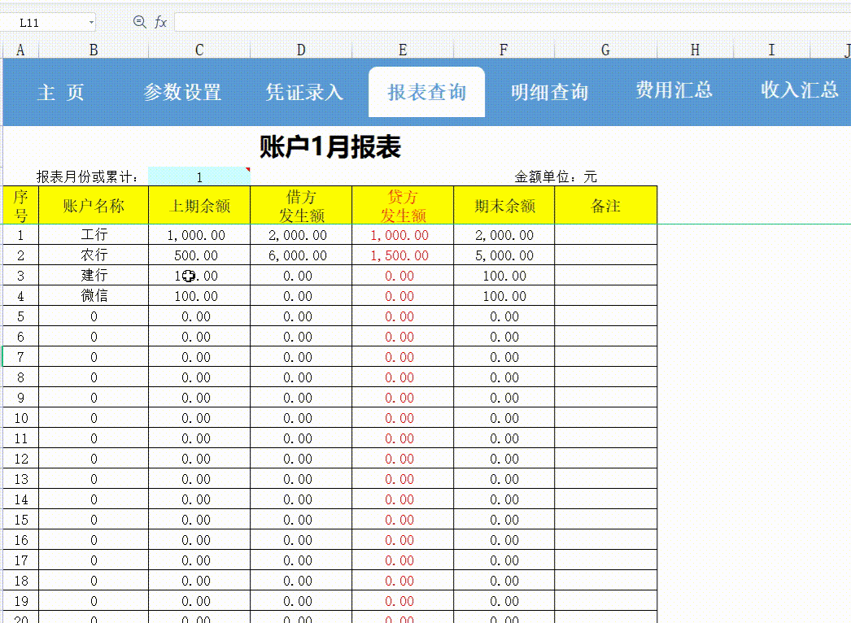Open the 参数设置 page
This screenshot has width=851, height=623.
click(183, 92)
